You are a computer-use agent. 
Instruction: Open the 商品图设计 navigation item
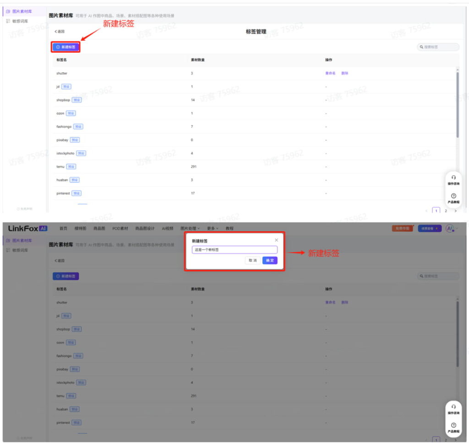[x=145, y=228]
